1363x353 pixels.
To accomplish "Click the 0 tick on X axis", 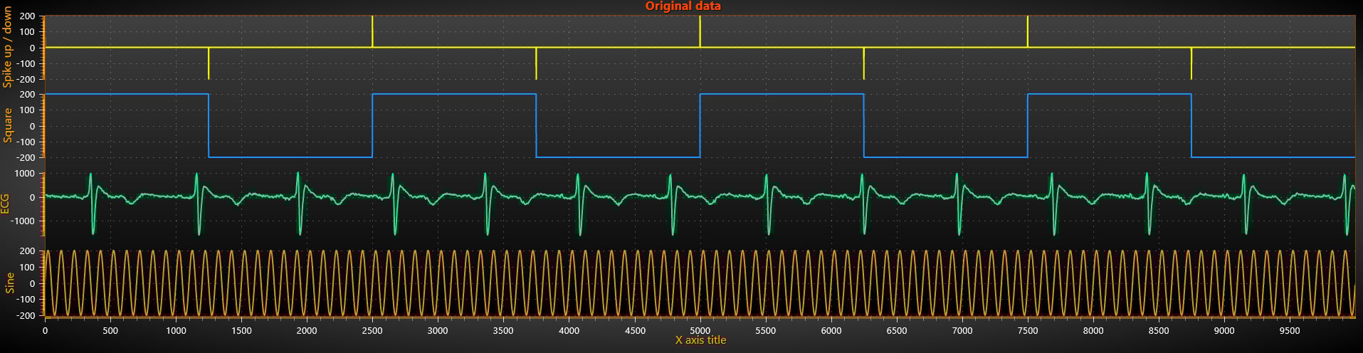I will pos(46,330).
